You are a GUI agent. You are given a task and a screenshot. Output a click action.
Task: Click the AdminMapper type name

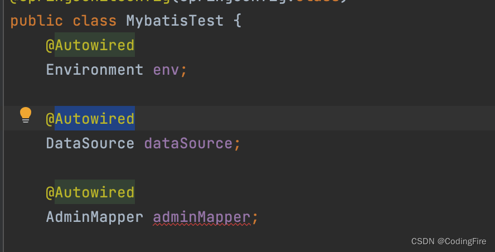pyautogui.click(x=95, y=217)
